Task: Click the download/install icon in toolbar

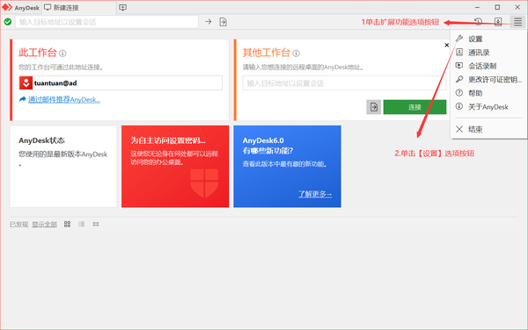Action: click(498, 22)
